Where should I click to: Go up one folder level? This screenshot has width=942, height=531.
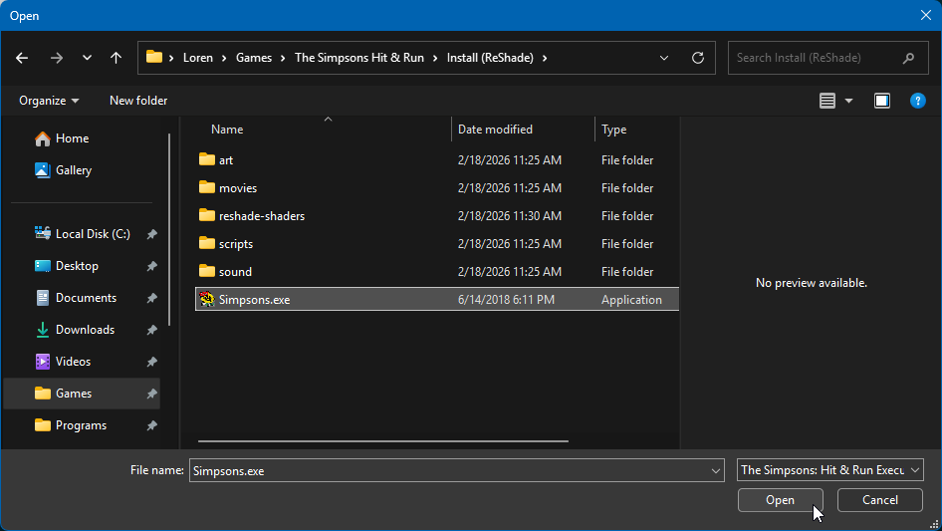click(x=116, y=58)
